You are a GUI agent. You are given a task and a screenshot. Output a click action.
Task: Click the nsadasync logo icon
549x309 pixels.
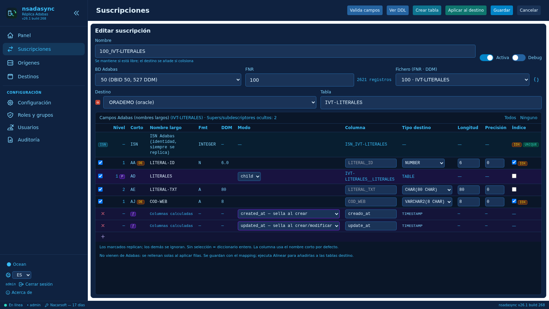point(12,13)
